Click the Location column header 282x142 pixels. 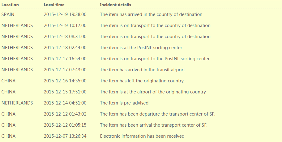tap(10, 5)
